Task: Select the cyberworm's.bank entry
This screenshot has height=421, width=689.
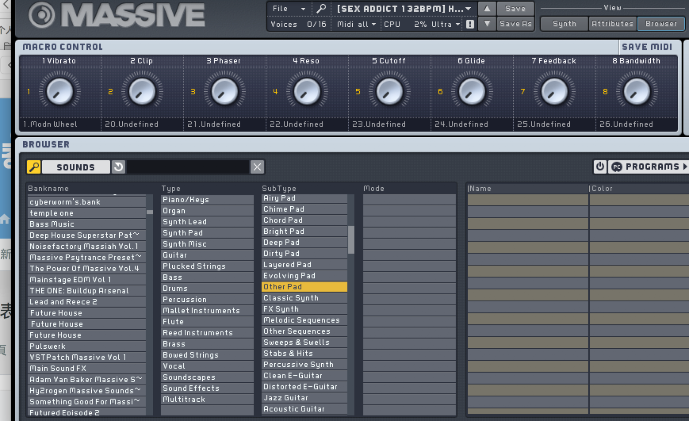Action: click(x=87, y=202)
